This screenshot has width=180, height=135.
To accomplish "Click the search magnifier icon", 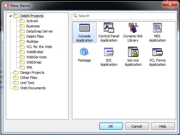I will pos(75,16).
